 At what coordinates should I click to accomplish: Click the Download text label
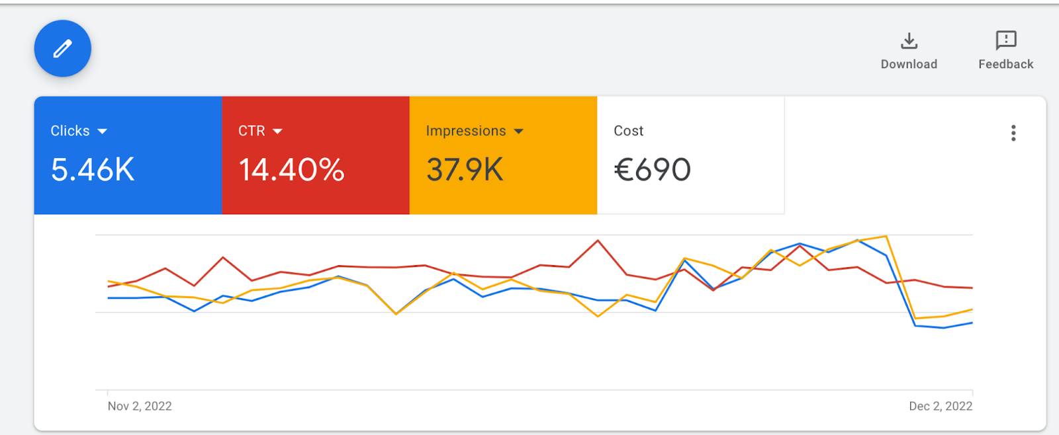coord(909,64)
